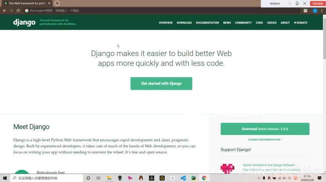Click the network tray icon
326x182 pixels.
pos(279,178)
